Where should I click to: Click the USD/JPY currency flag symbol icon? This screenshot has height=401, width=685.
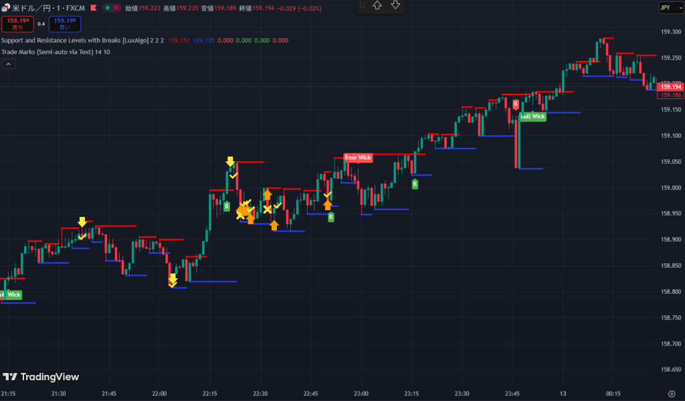(7, 7)
